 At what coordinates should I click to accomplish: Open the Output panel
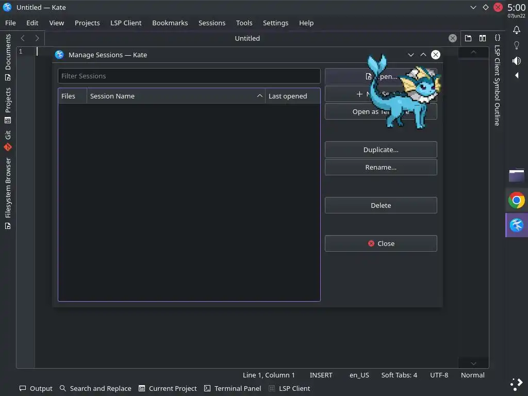pos(36,388)
